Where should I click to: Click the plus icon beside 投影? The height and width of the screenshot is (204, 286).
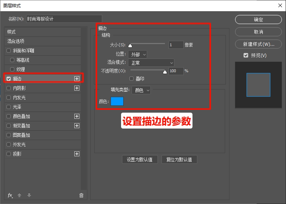76,154
